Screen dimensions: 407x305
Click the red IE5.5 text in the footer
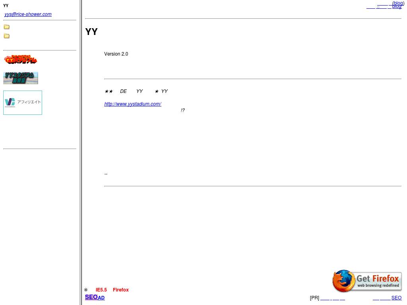101,290
